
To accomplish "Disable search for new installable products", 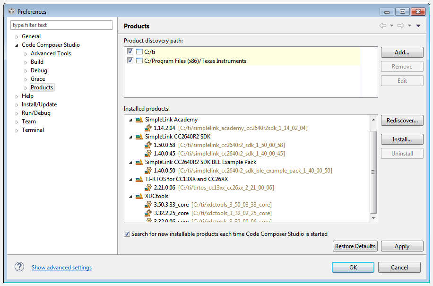I will pos(127,234).
